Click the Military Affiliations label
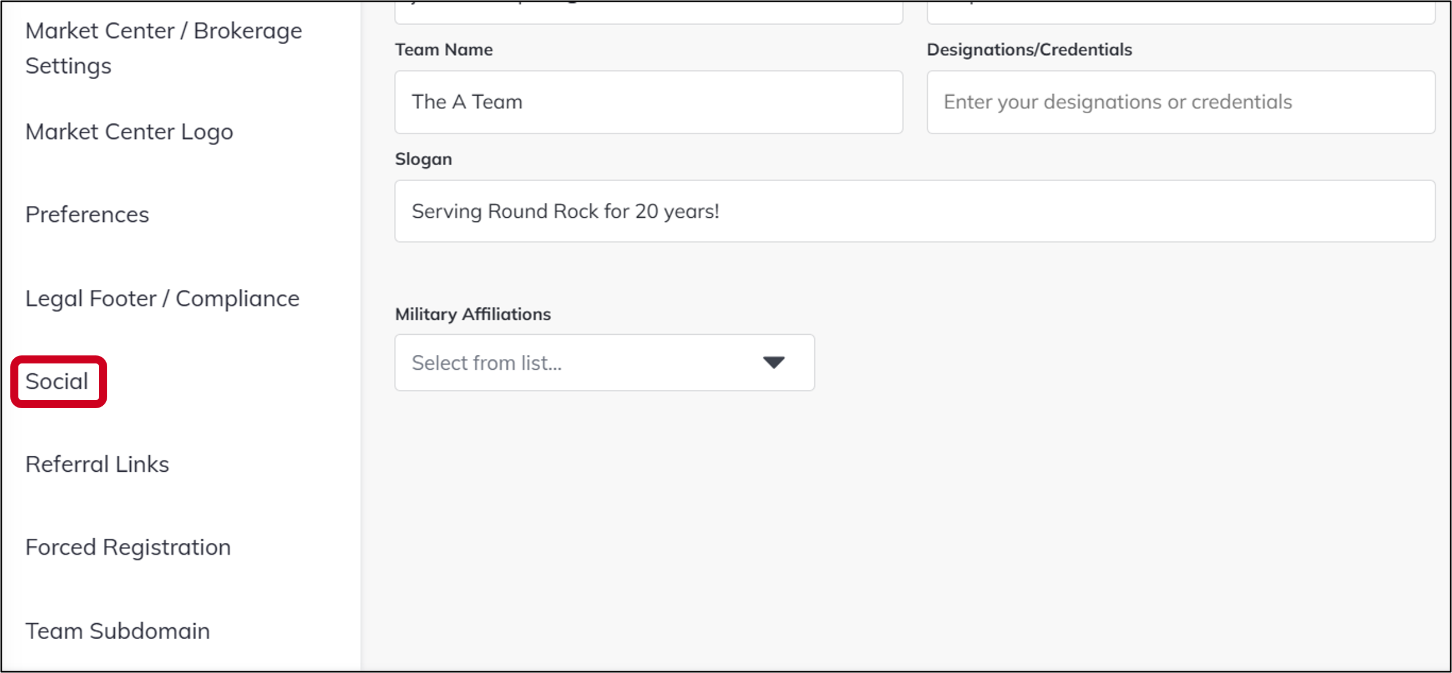This screenshot has width=1452, height=673. (473, 314)
